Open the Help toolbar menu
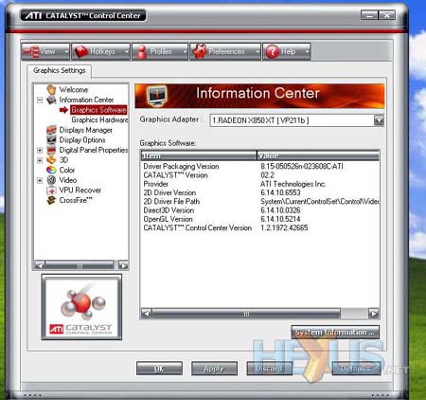The width and height of the screenshot is (426, 400). tap(286, 51)
